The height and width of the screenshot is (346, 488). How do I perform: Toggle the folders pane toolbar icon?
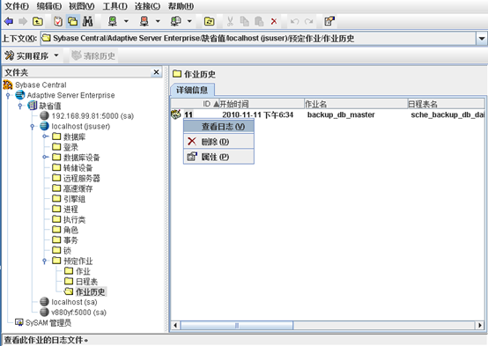pos(73,21)
